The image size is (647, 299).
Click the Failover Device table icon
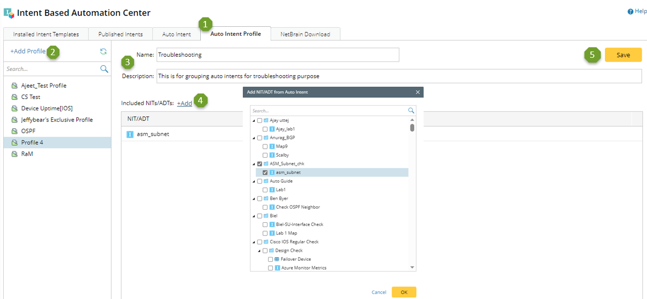[277, 259]
